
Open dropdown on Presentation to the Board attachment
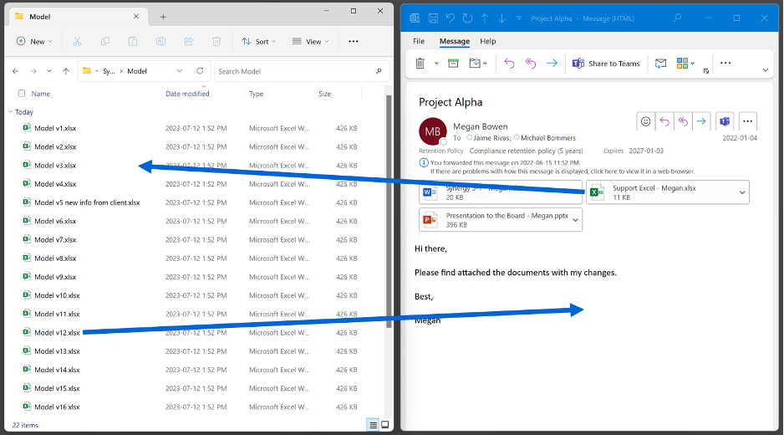click(576, 220)
